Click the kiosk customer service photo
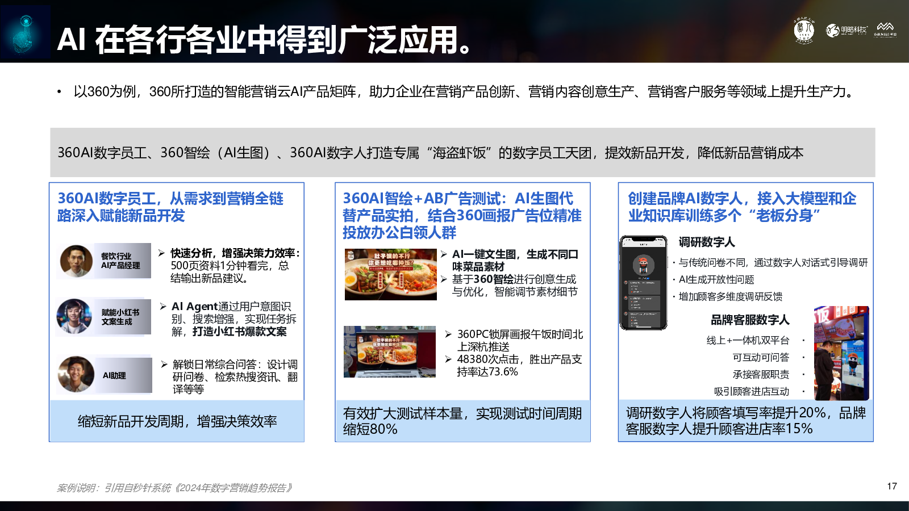Viewport: 909px width, 511px height. click(841, 353)
